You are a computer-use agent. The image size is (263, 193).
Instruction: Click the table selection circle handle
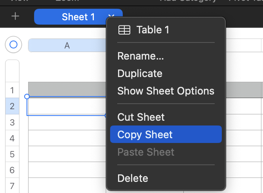[13, 44]
